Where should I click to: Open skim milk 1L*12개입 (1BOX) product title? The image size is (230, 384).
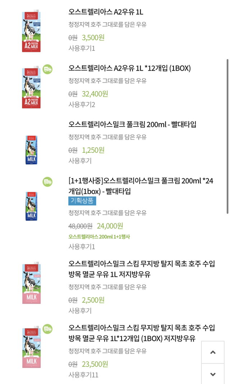(x=142, y=333)
